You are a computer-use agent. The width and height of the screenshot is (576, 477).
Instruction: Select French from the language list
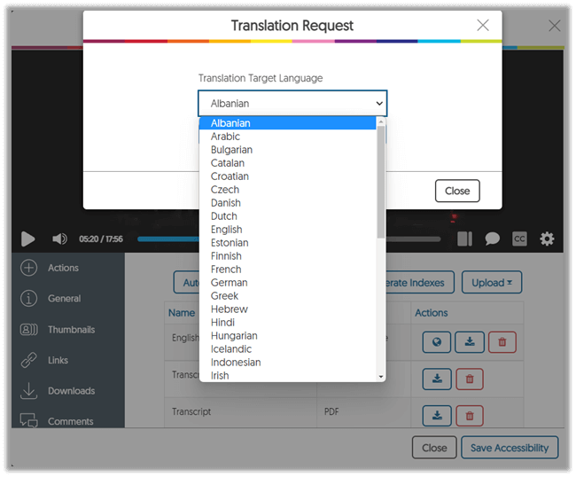(226, 270)
